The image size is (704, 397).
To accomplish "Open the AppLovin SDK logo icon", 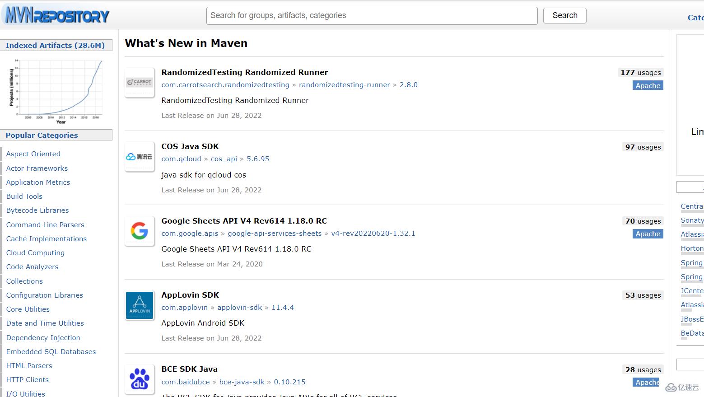I will tap(140, 305).
